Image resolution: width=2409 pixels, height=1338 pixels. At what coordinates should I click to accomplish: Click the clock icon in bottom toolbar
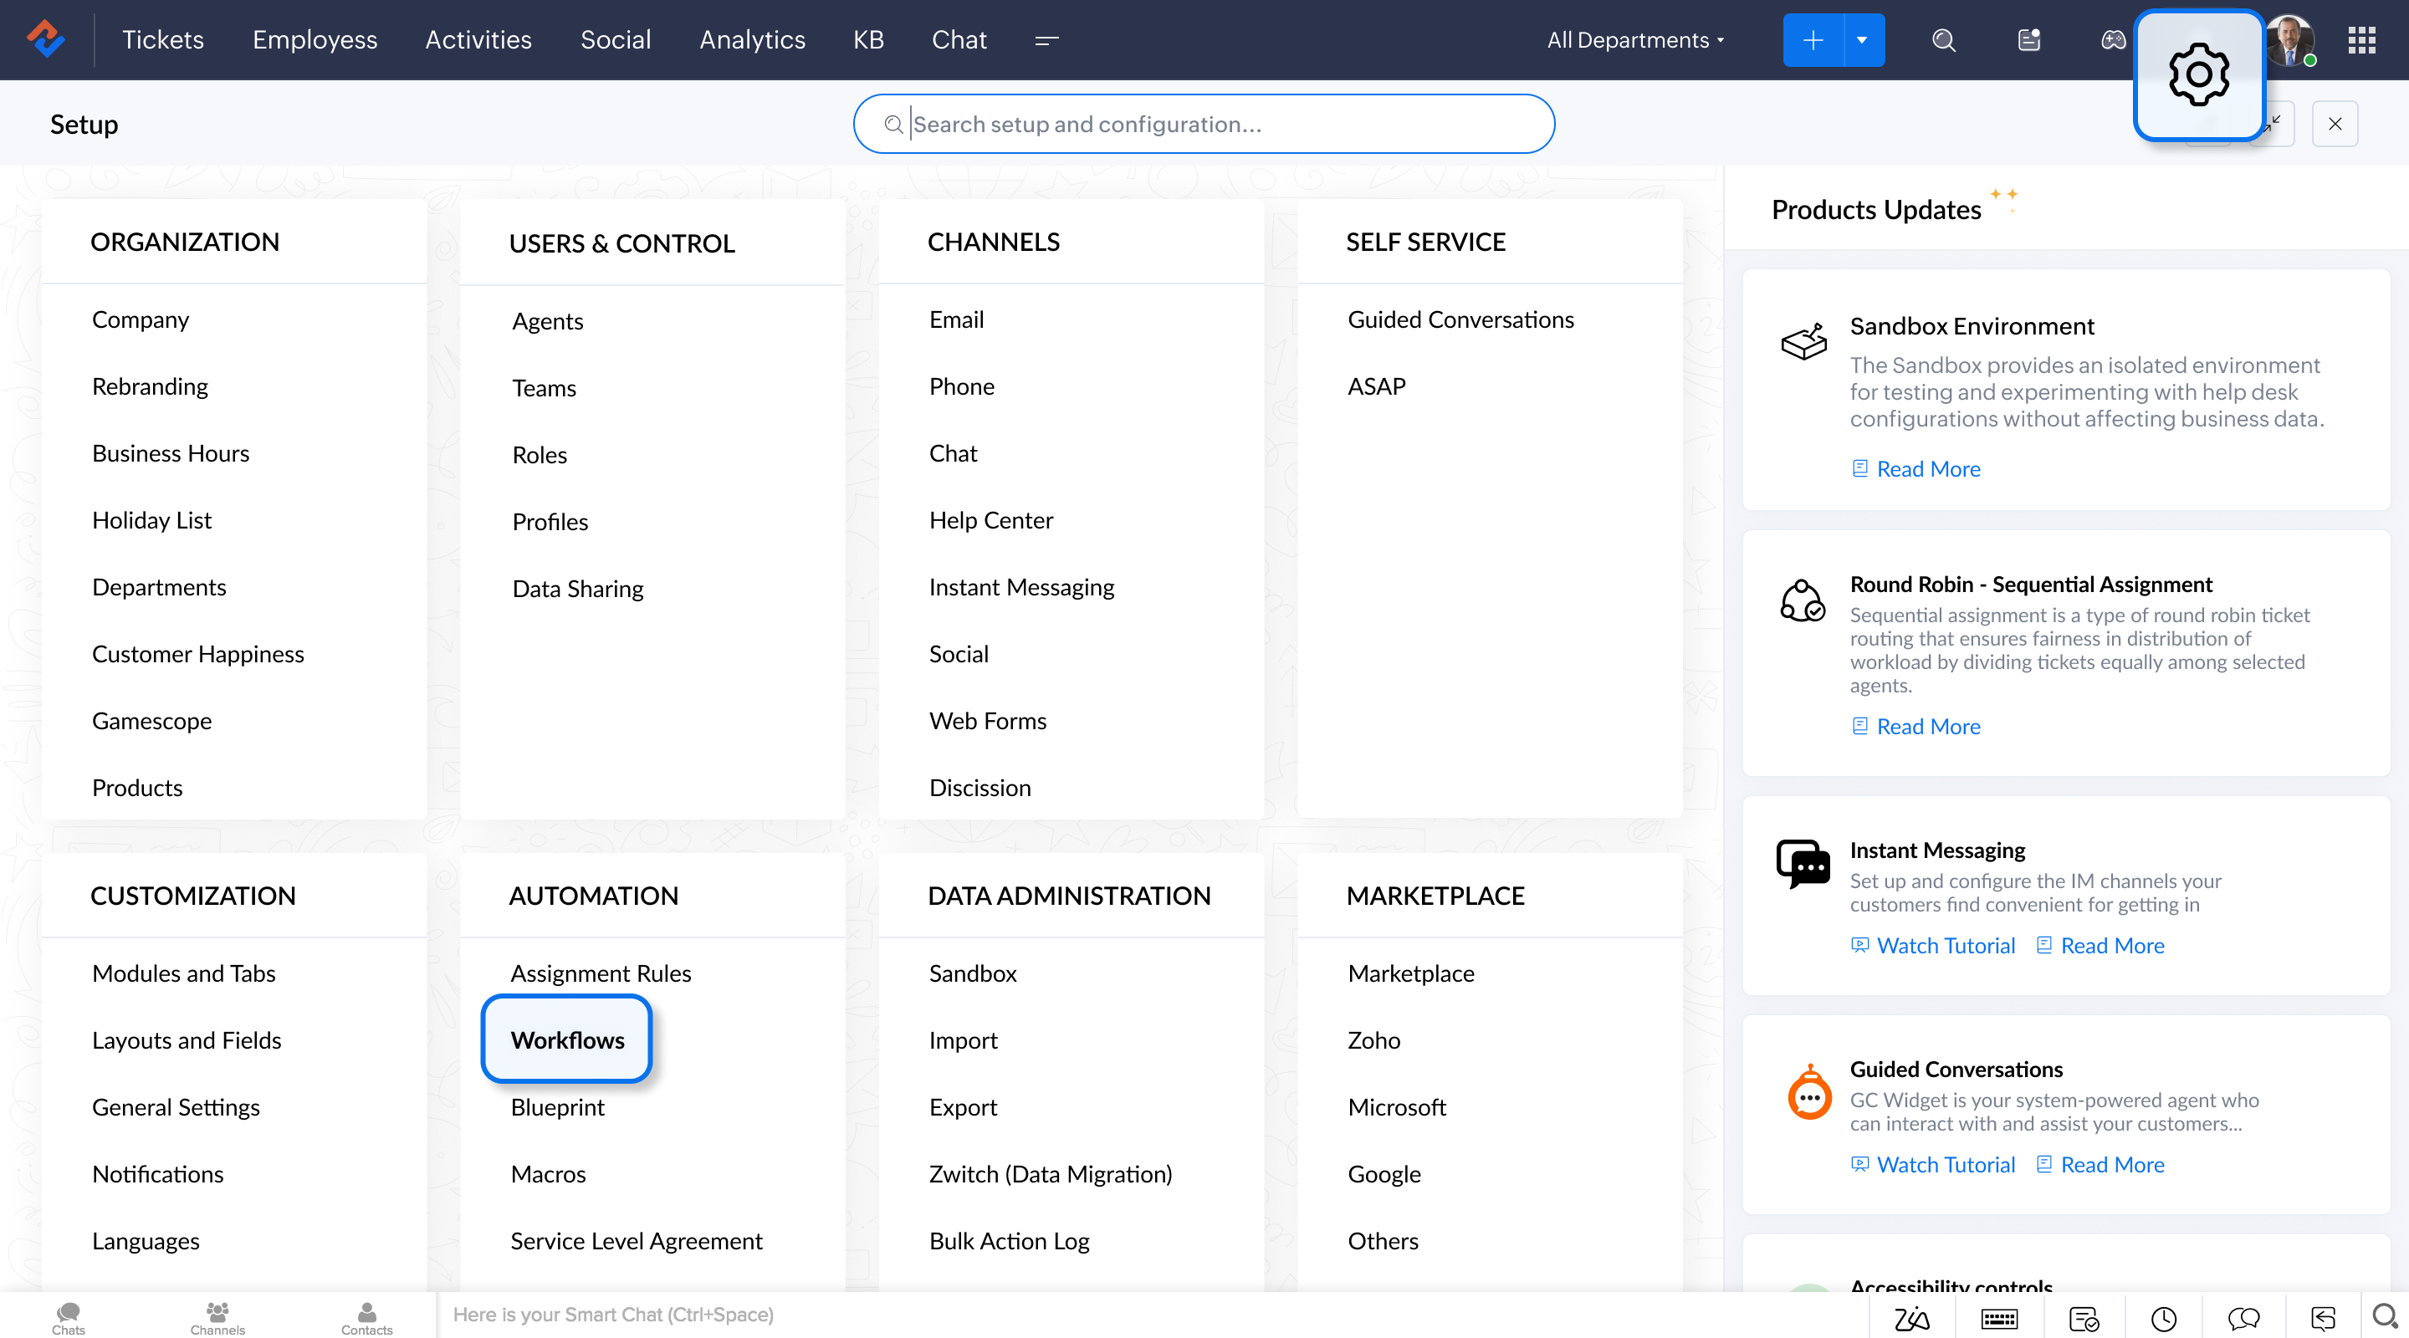[x=2163, y=1319]
